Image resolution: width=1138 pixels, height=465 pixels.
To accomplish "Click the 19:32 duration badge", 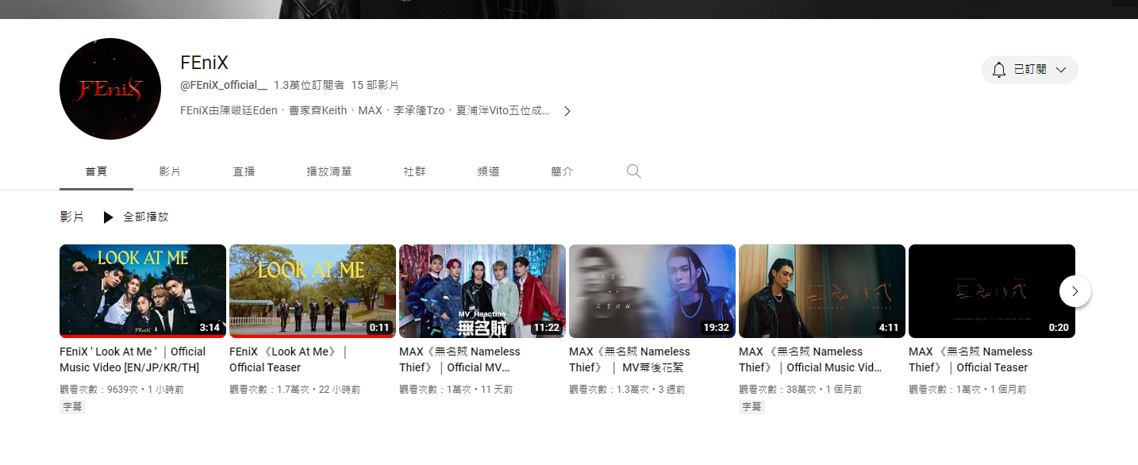I will (x=716, y=327).
